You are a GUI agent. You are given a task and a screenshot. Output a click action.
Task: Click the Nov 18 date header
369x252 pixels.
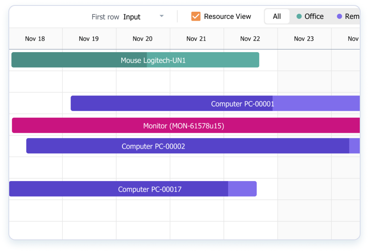pos(35,39)
